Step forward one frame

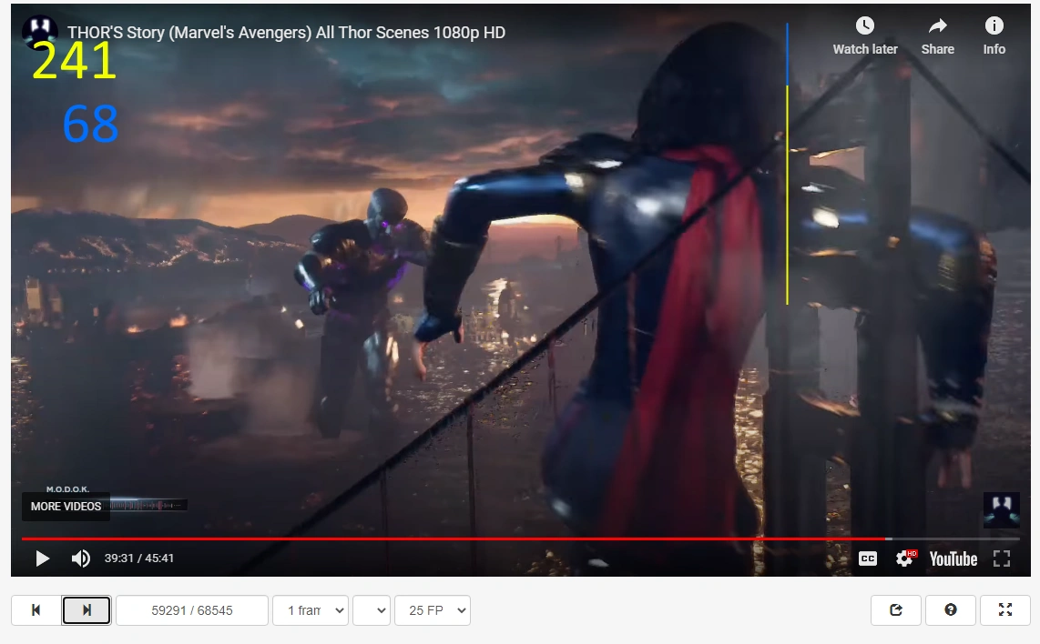(x=87, y=610)
